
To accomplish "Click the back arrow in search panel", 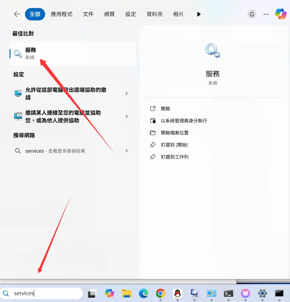I will 17,14.
